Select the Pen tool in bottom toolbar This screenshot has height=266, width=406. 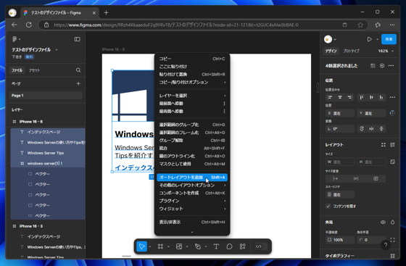198,246
